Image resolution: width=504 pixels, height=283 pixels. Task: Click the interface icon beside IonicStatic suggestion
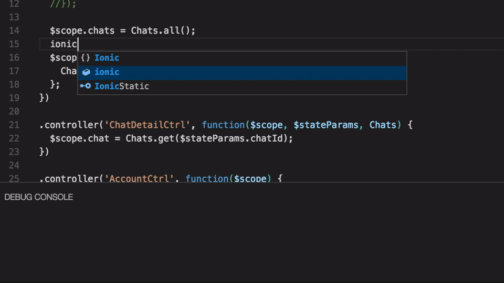(86, 86)
